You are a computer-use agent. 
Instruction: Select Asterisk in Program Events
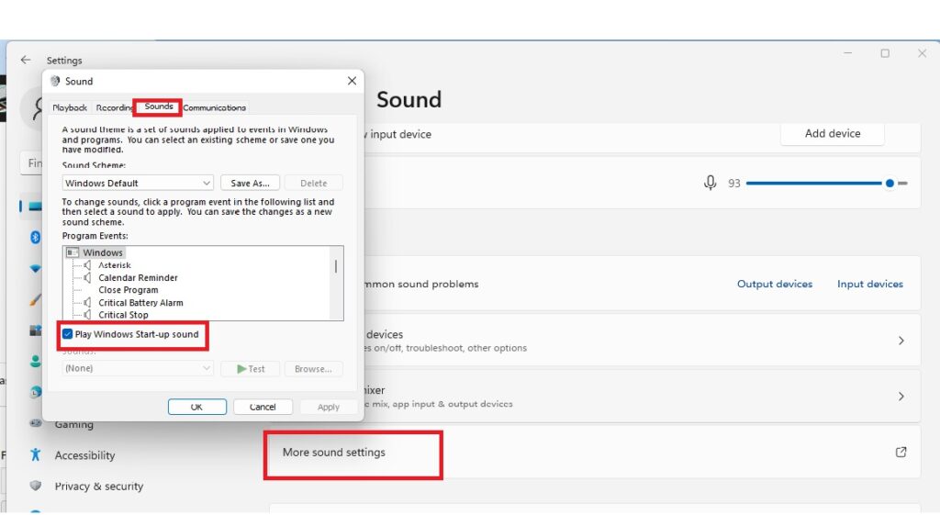(115, 265)
